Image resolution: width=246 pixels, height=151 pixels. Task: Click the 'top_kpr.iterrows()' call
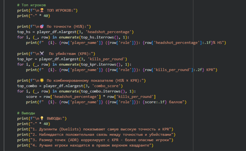pos(101,64)
